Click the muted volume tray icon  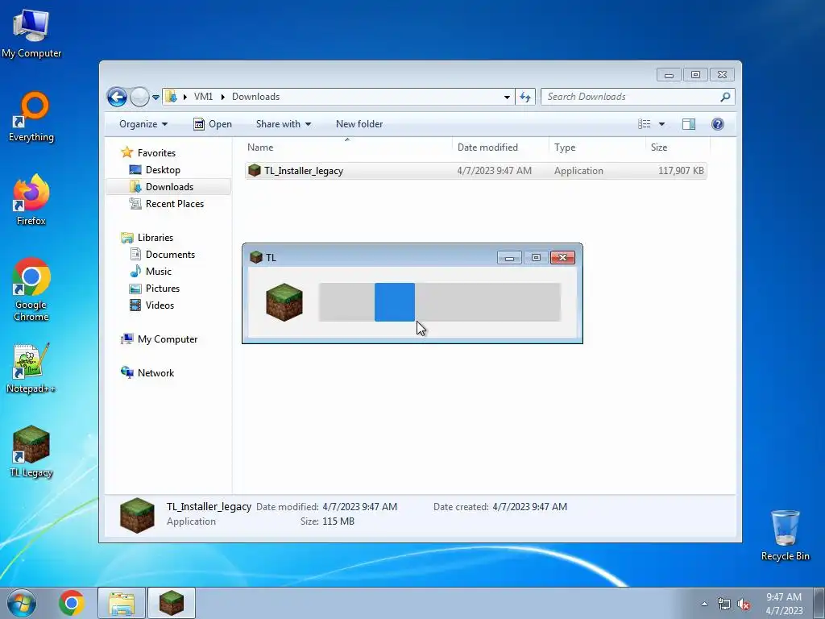[744, 604]
